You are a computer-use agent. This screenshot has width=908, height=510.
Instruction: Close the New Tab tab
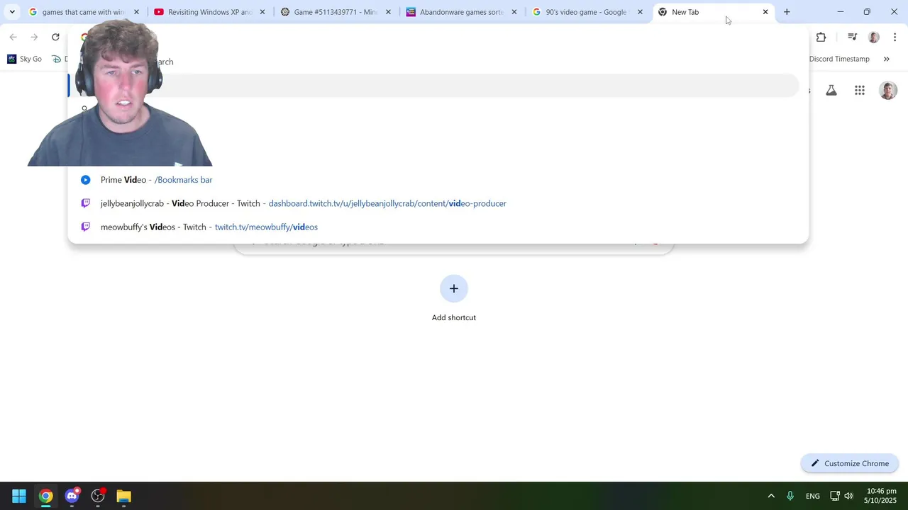(765, 12)
